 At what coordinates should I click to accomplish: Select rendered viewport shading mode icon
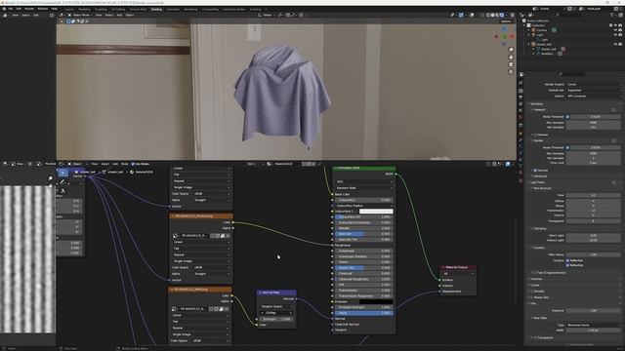click(502, 16)
